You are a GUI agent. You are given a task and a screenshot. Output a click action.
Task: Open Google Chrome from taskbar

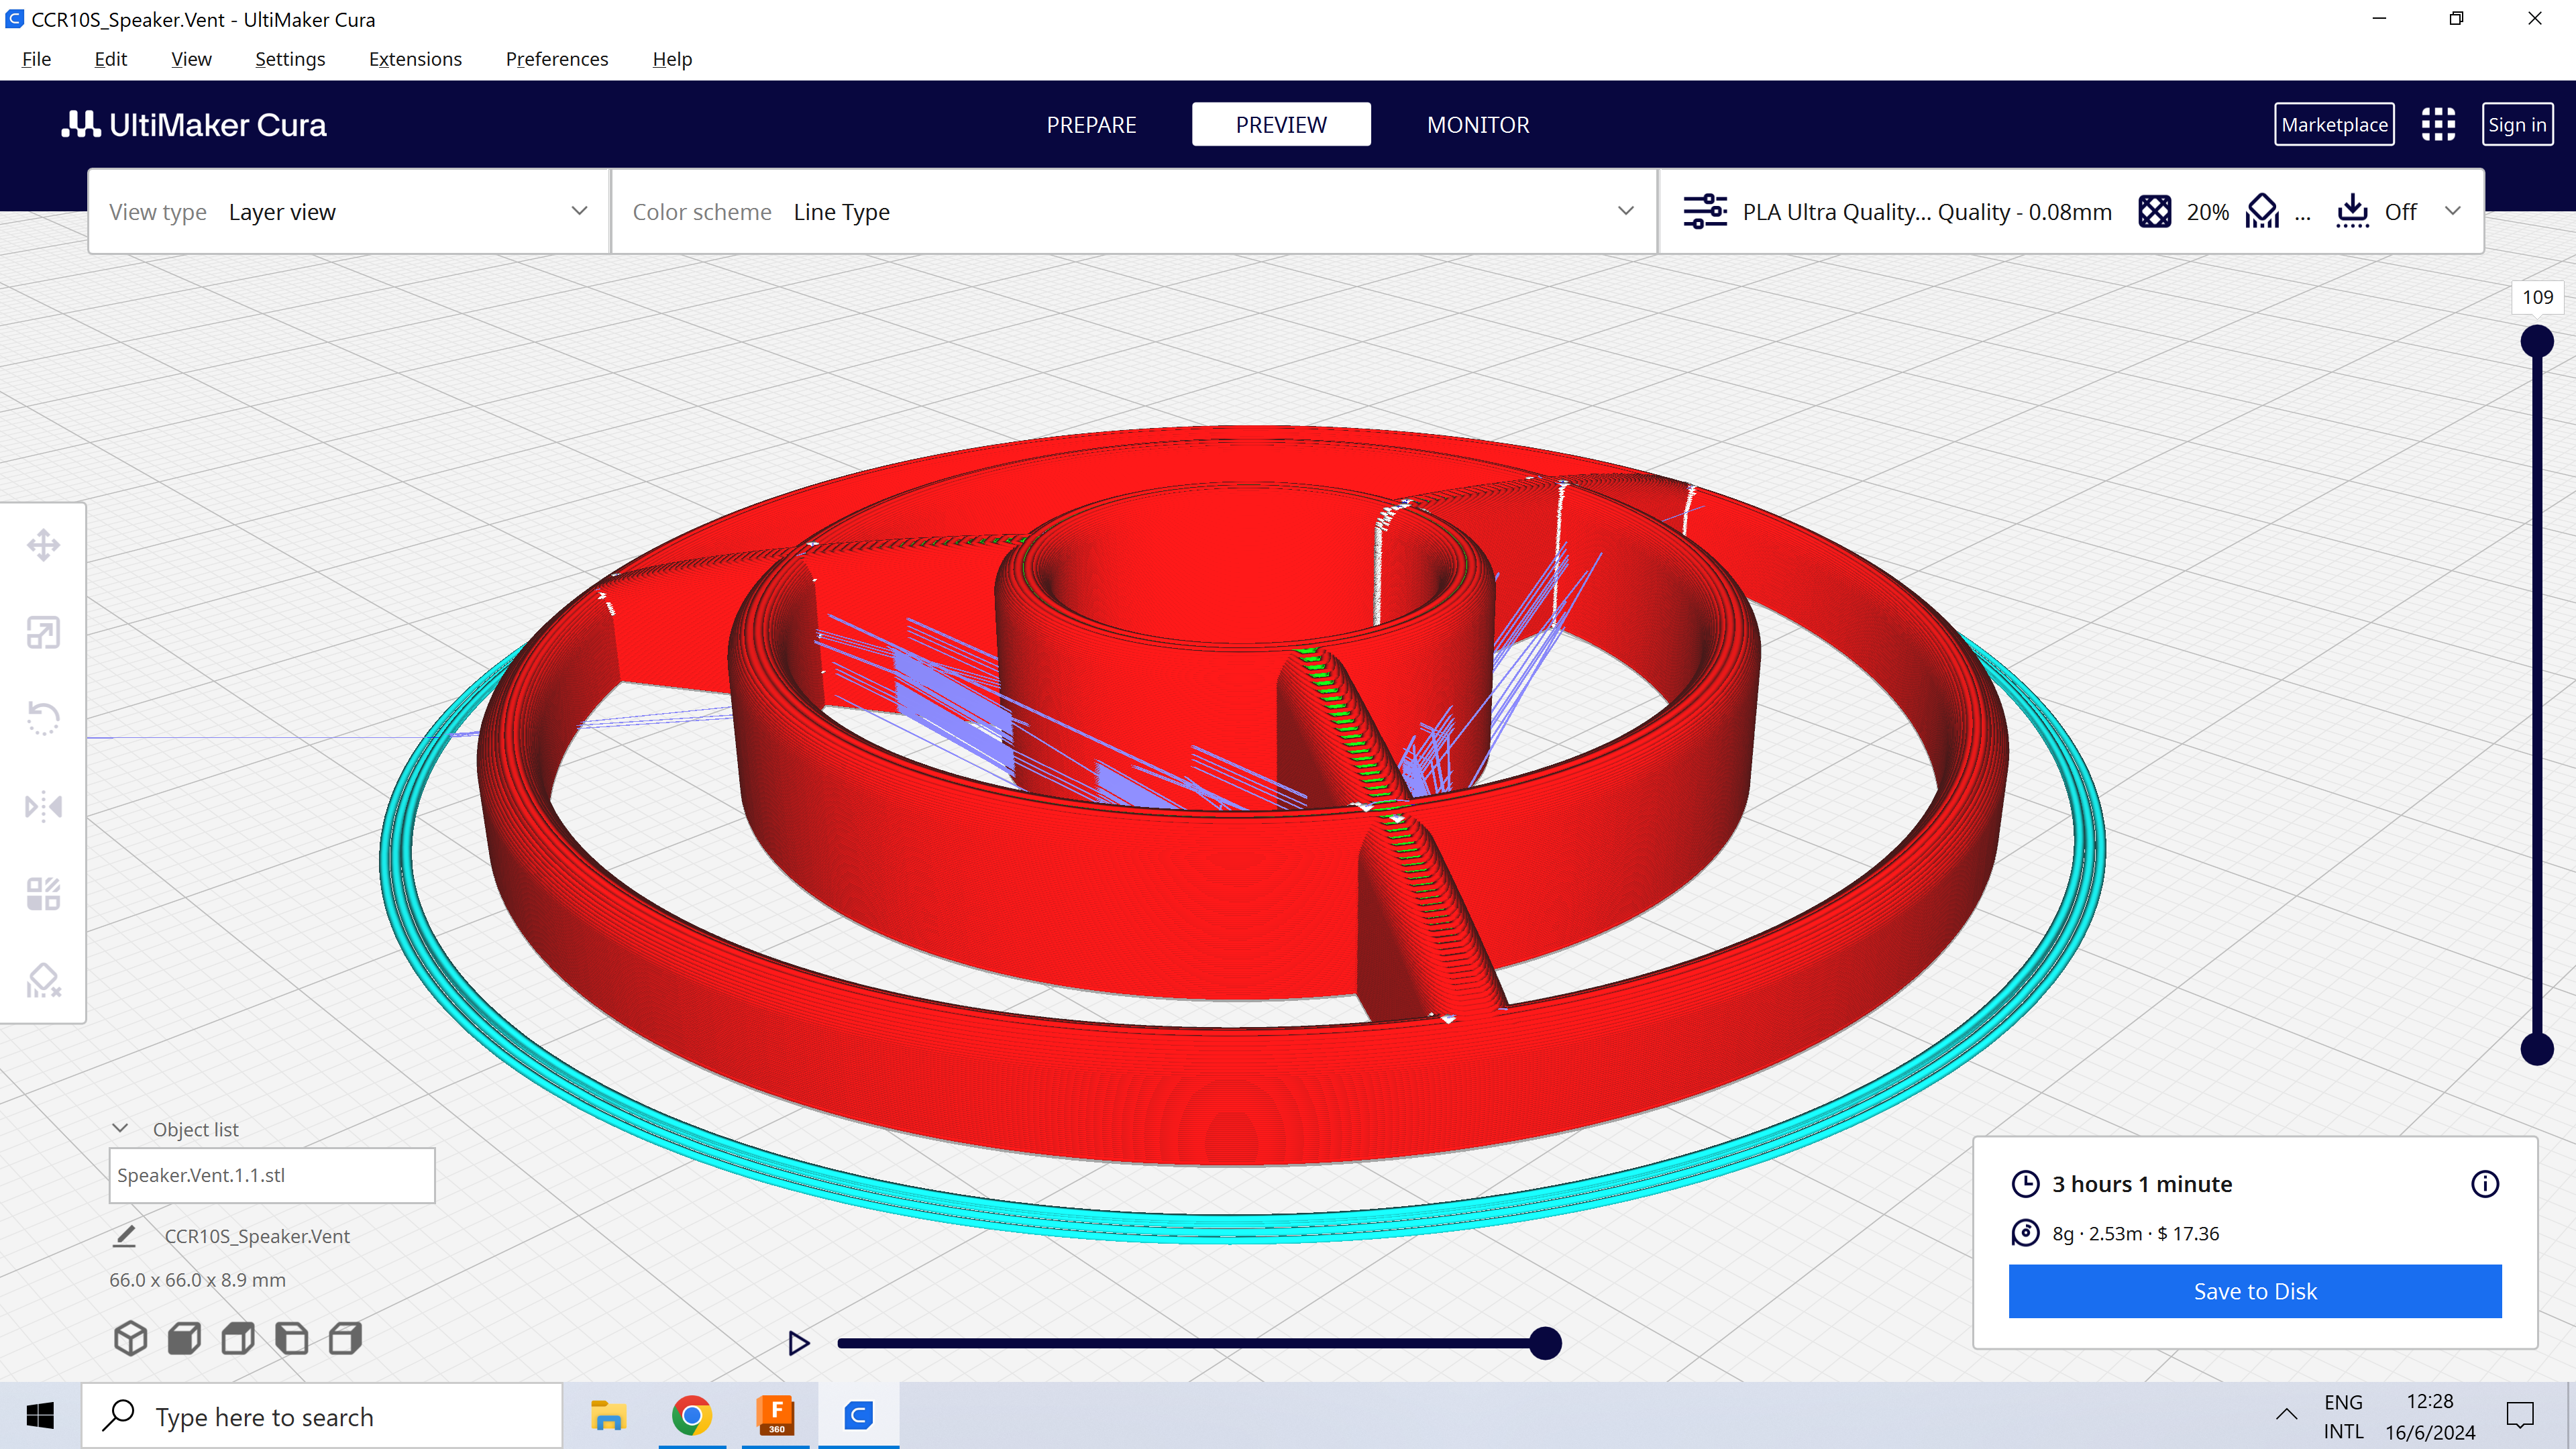(692, 1416)
